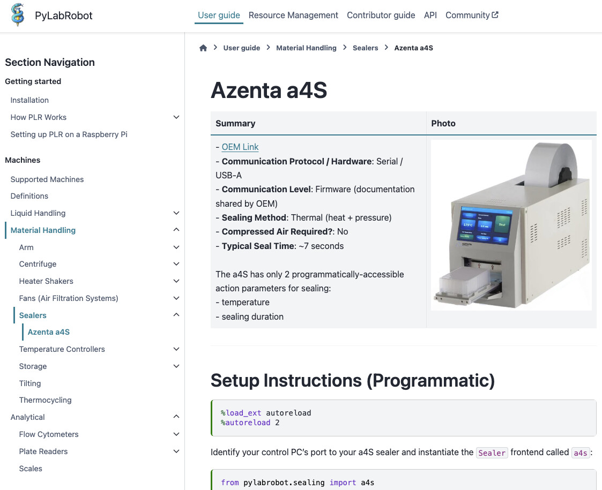Screen dimensions: 602x490
Task: Open the Thermocycling sidebar item
Action: [x=45, y=400]
